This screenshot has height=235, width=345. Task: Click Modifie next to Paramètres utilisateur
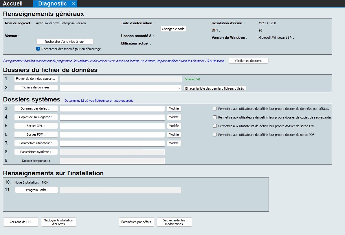pyautogui.click(x=174, y=143)
